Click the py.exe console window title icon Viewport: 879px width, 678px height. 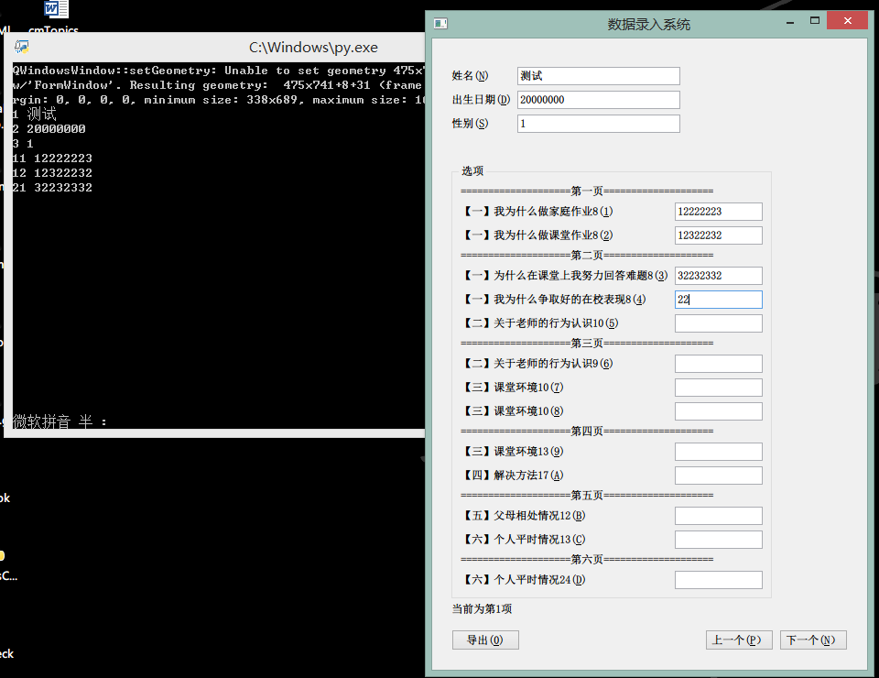[21, 48]
